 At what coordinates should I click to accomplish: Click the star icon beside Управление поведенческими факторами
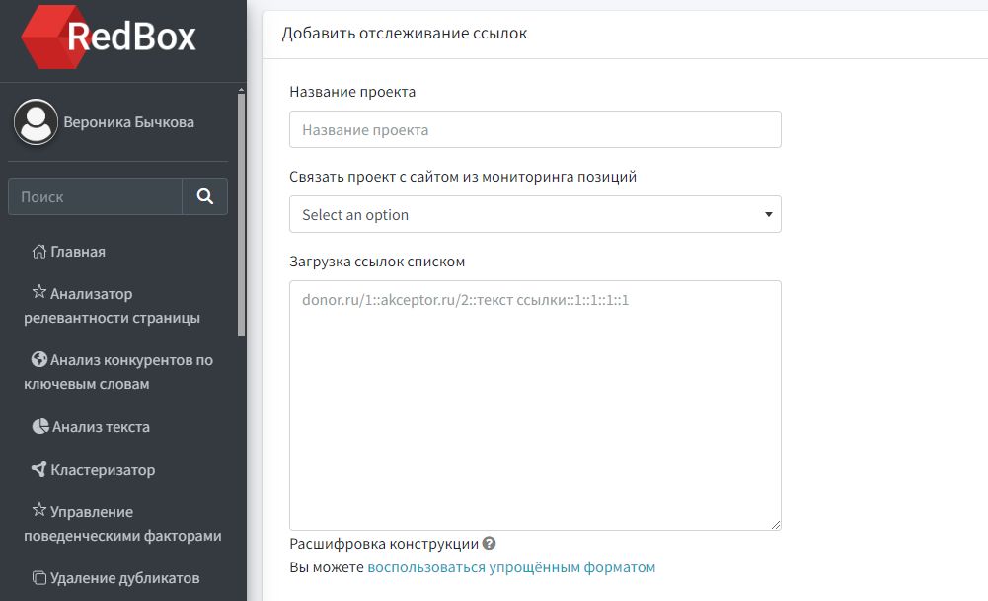[x=39, y=511]
